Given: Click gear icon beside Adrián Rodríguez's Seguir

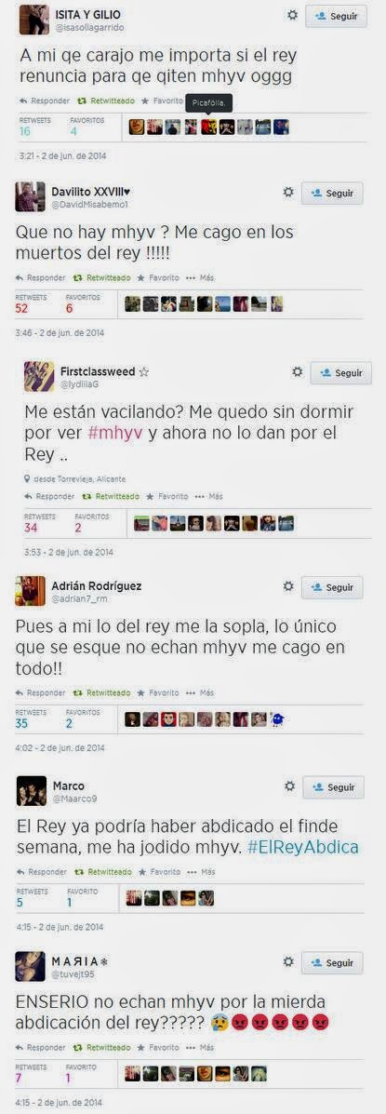Looking at the screenshot, I should pyautogui.click(x=288, y=587).
